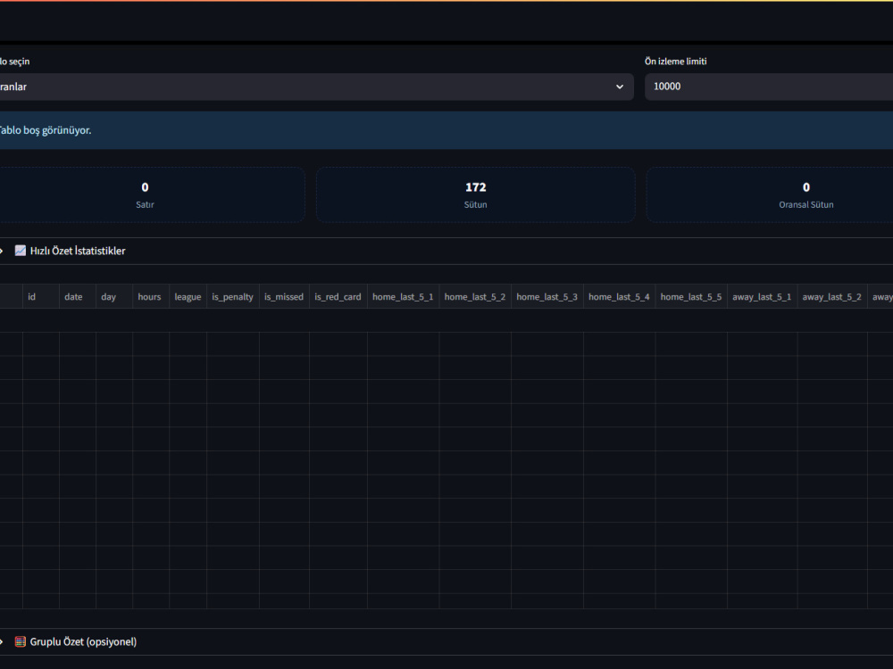Image resolution: width=893 pixels, height=669 pixels.
Task: Click the 'home_last_5_4' column header
Action: point(619,296)
